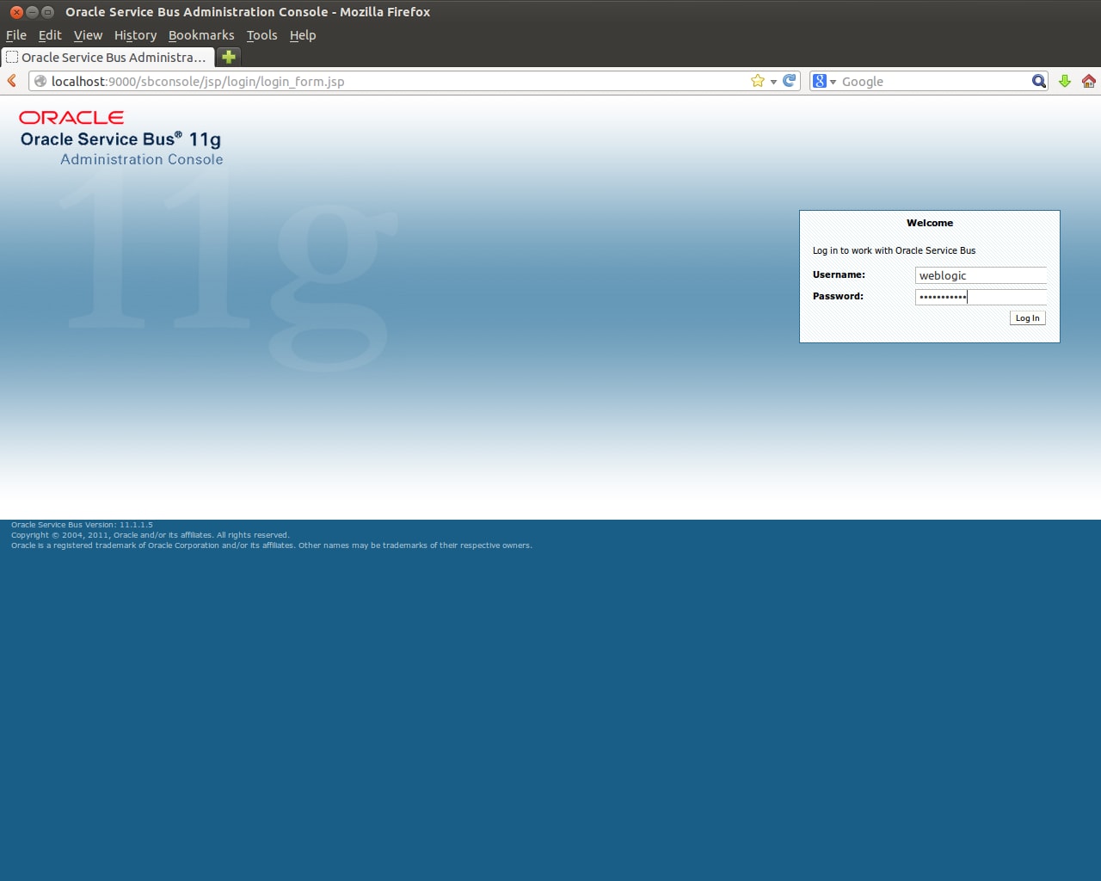
Task: Open the Edit menu
Action: pyautogui.click(x=50, y=35)
